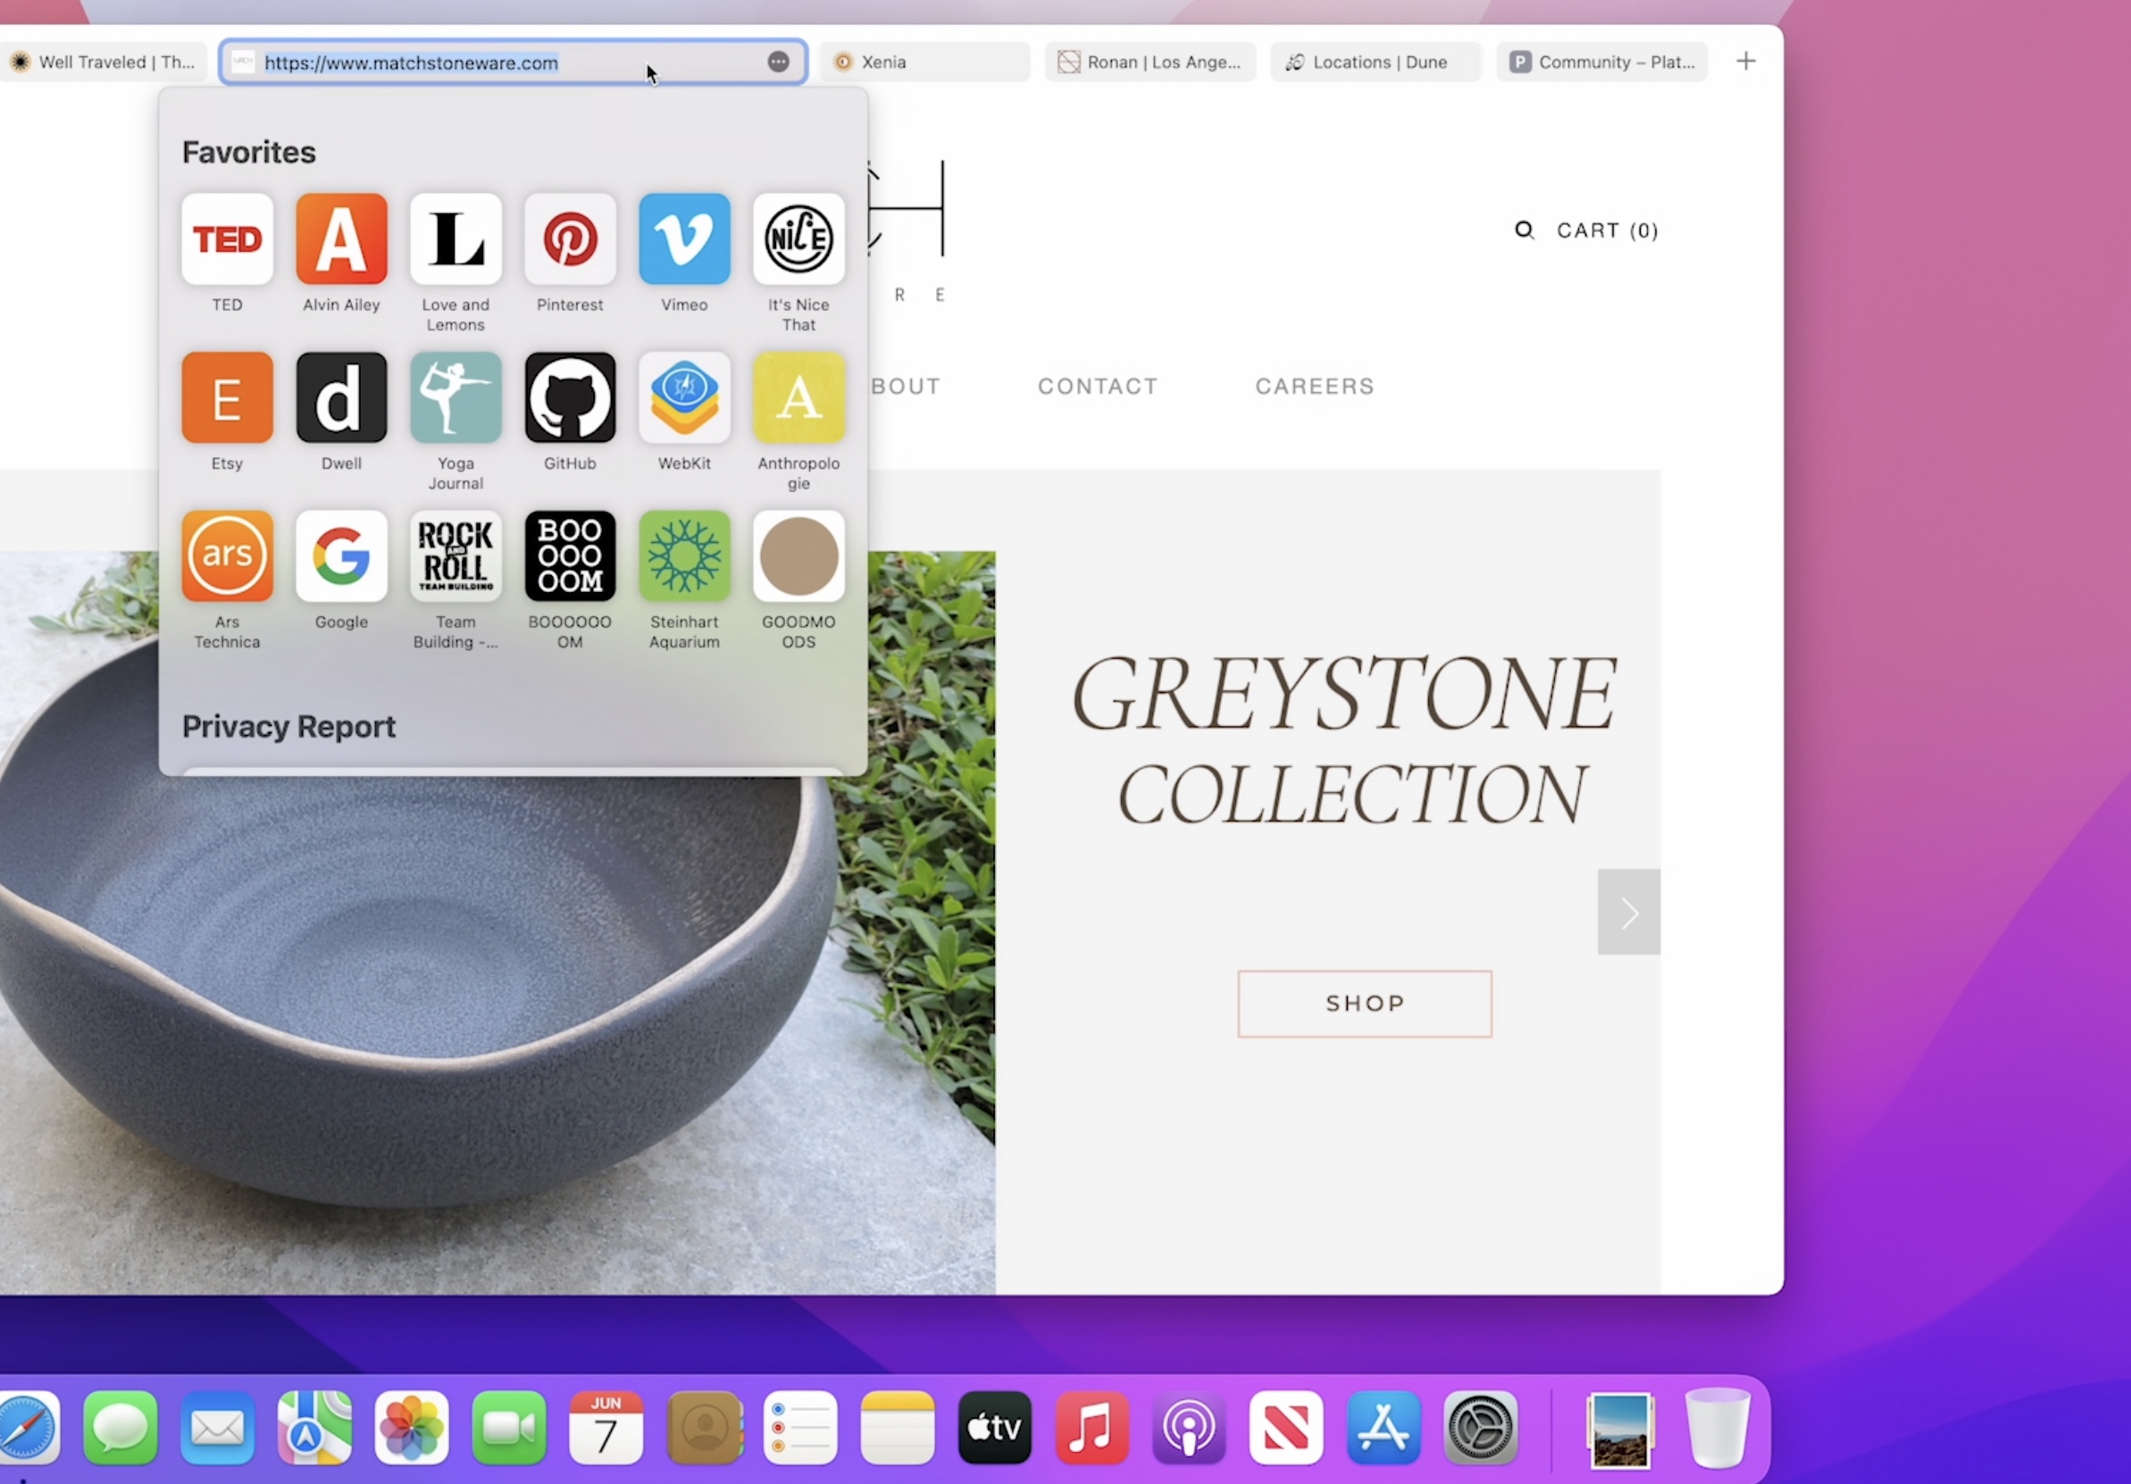
Task: Open App Store from the Dock
Action: (1383, 1428)
